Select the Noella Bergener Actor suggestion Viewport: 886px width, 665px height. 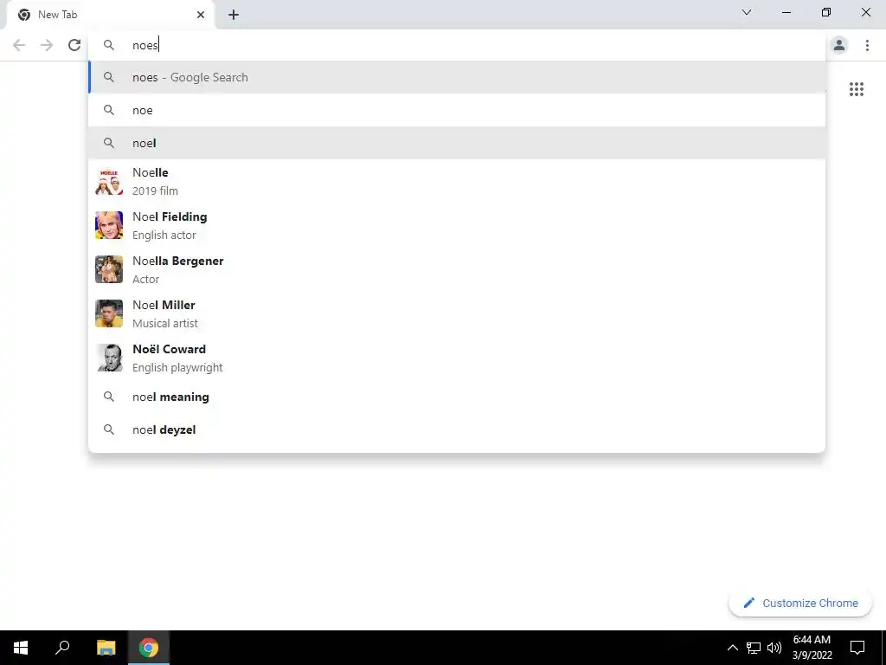tap(457, 270)
